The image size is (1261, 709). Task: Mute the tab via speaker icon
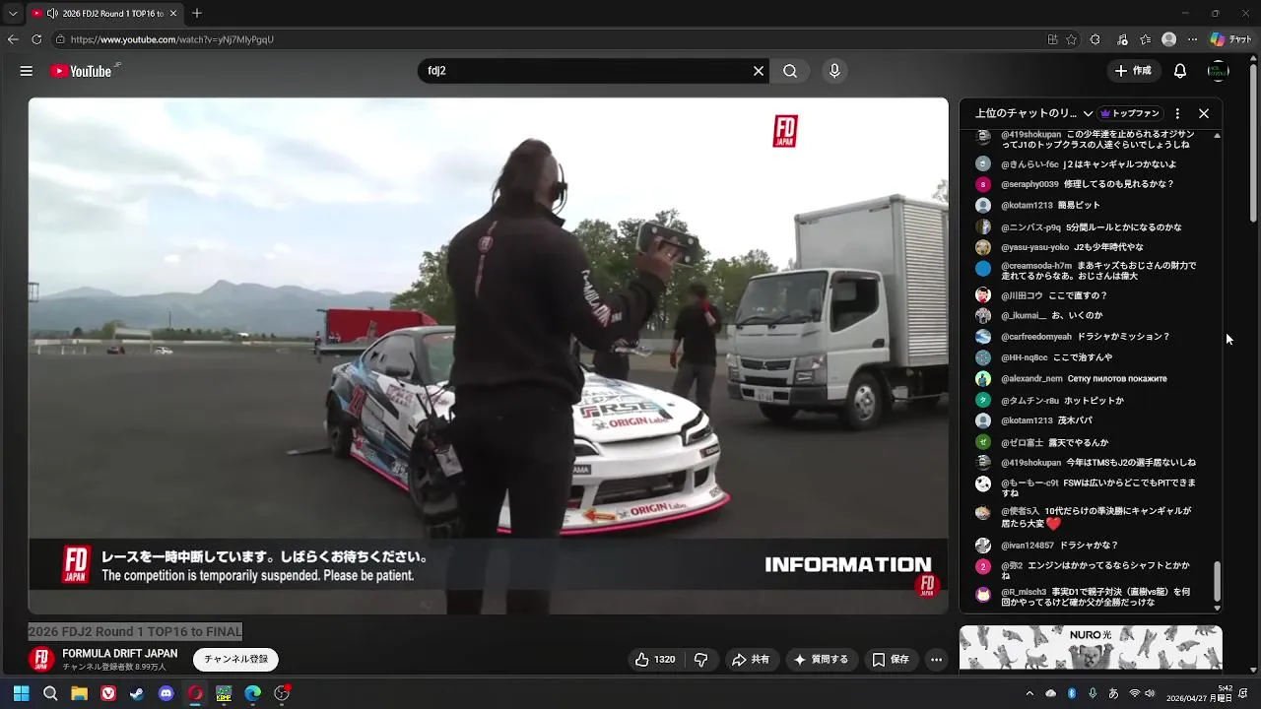pos(51,13)
